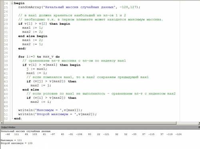
Task: Click the statement 'max1 := 1;' on line 30
Action: tap(32, 28)
